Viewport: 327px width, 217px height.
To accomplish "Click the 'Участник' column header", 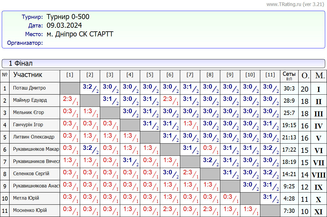I will click(28, 75).
